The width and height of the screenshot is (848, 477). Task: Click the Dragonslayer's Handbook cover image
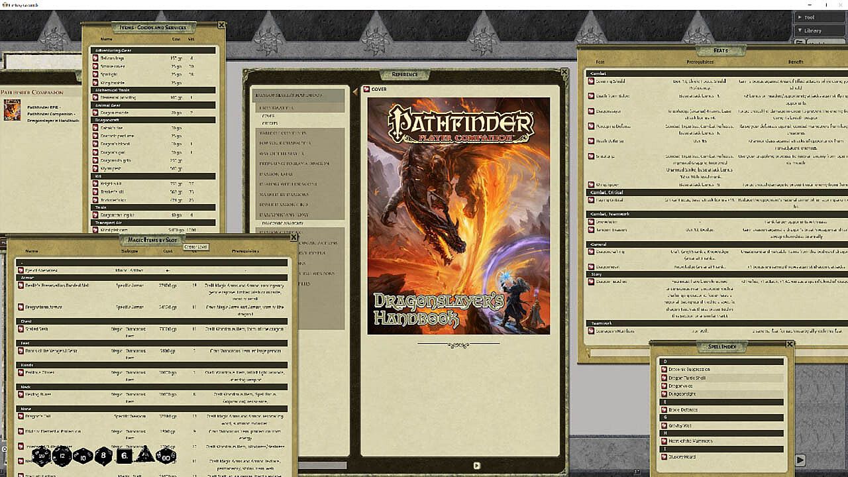[458, 216]
